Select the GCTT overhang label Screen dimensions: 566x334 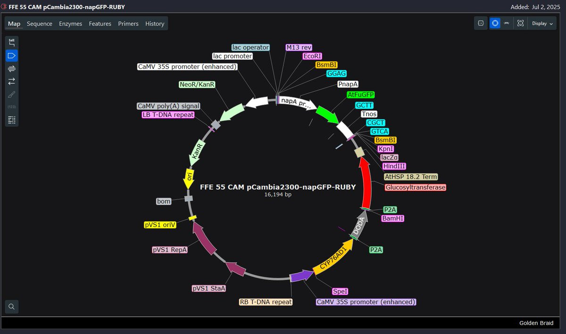(364, 105)
